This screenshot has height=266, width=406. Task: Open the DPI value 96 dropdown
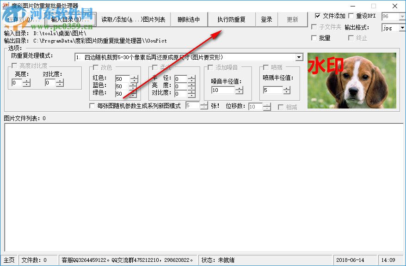click(402, 17)
